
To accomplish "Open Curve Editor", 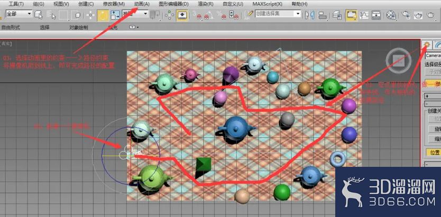I will pyautogui.click(x=364, y=15).
